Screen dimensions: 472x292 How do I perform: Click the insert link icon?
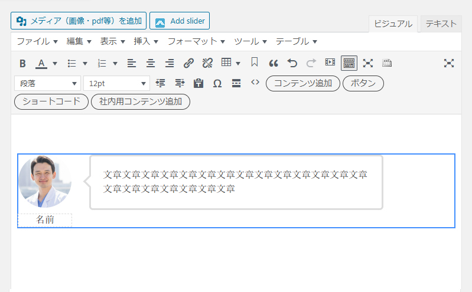coord(188,63)
